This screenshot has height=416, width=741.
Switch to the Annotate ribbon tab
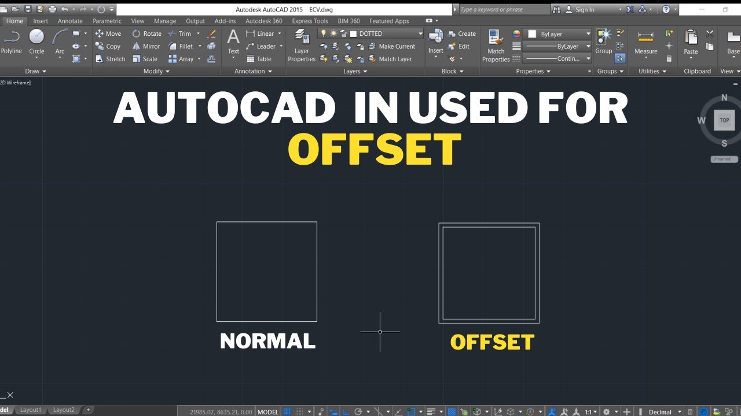70,21
